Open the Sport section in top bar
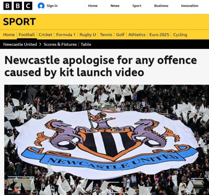 point(136,6)
